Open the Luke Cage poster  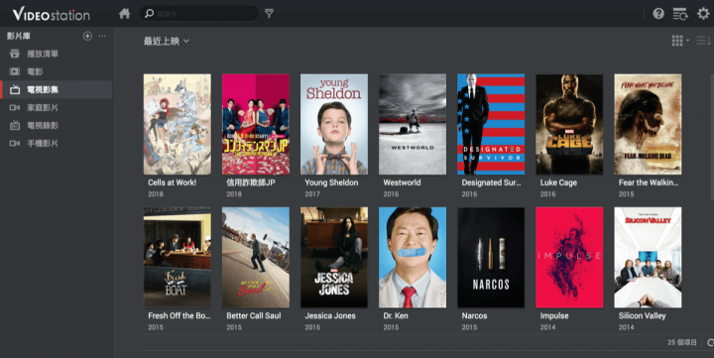click(569, 124)
